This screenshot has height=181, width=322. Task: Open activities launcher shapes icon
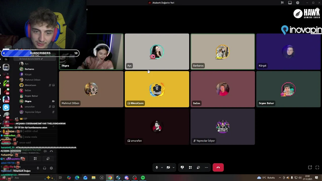click(x=190, y=167)
